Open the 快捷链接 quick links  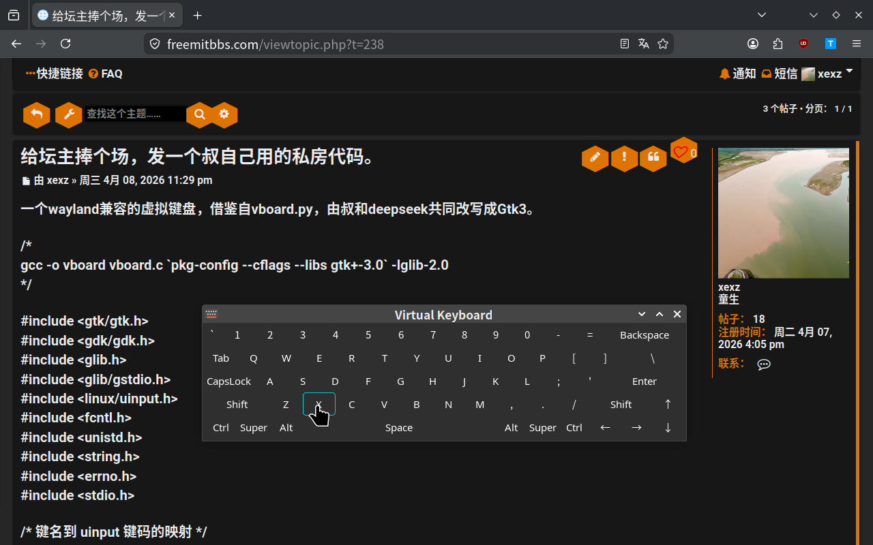pyautogui.click(x=54, y=74)
